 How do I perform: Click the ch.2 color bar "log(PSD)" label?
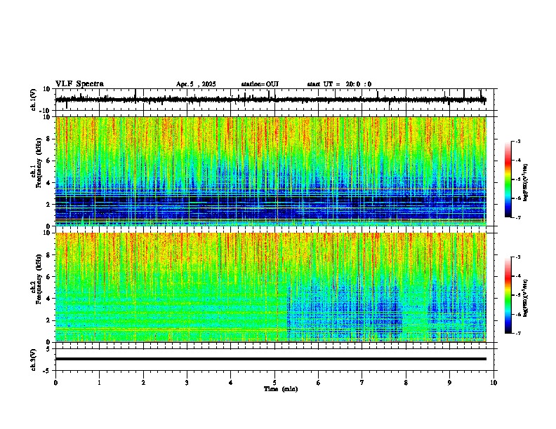pyautogui.click(x=525, y=299)
